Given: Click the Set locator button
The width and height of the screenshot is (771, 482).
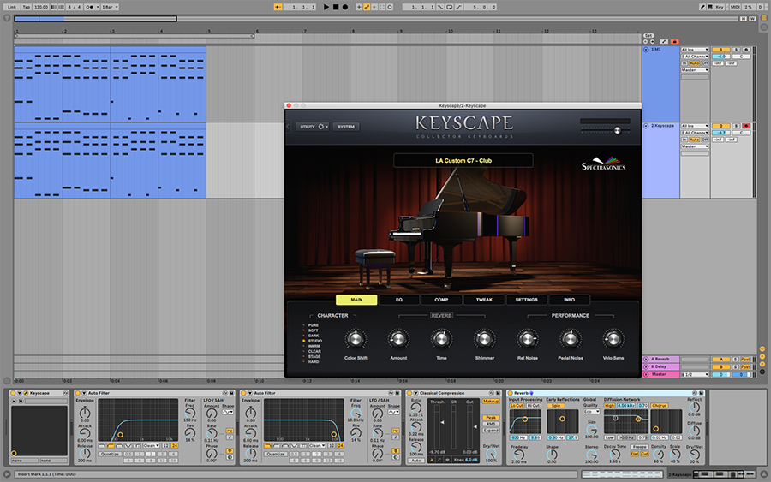Looking at the screenshot, I should [x=649, y=35].
